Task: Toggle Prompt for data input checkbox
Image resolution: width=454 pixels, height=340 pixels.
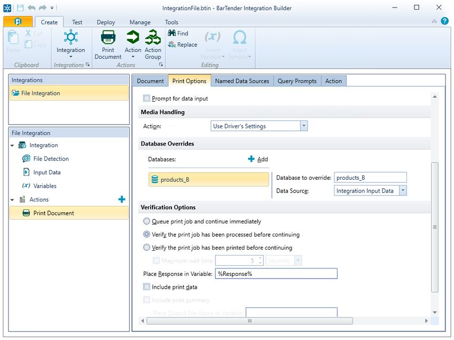Action: [146, 98]
